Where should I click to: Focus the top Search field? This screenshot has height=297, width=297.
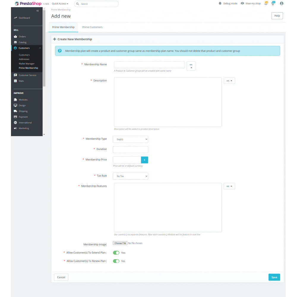tap(97, 4)
